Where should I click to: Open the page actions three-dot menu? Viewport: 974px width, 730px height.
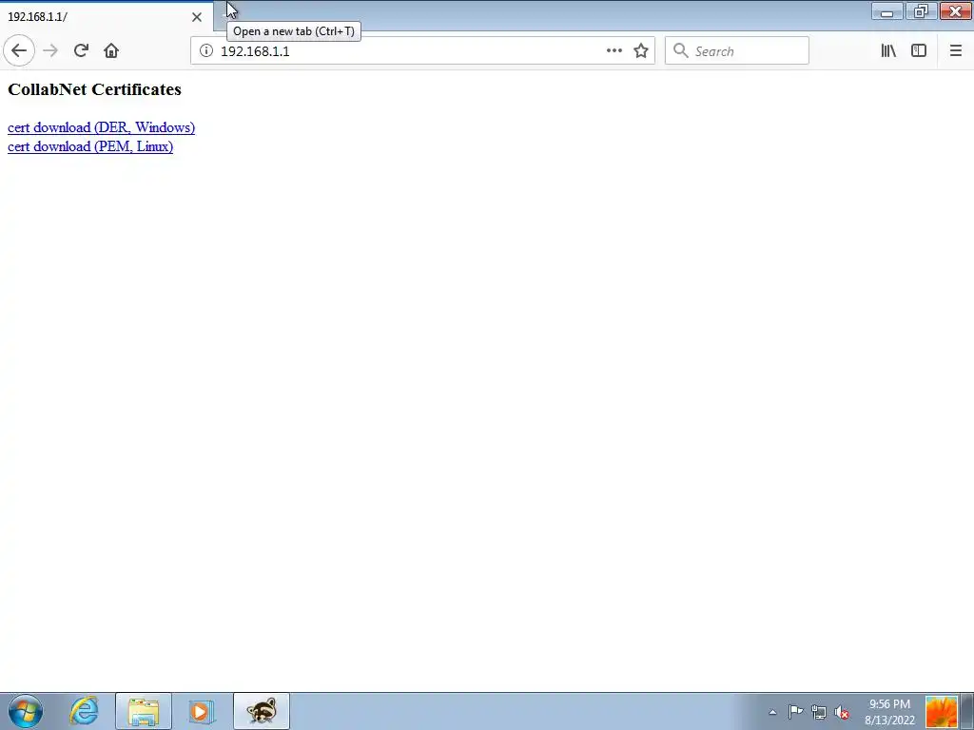click(x=614, y=51)
